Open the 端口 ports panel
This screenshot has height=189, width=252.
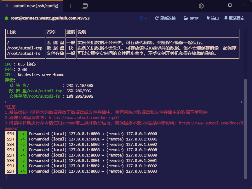pyautogui.click(x=213, y=18)
